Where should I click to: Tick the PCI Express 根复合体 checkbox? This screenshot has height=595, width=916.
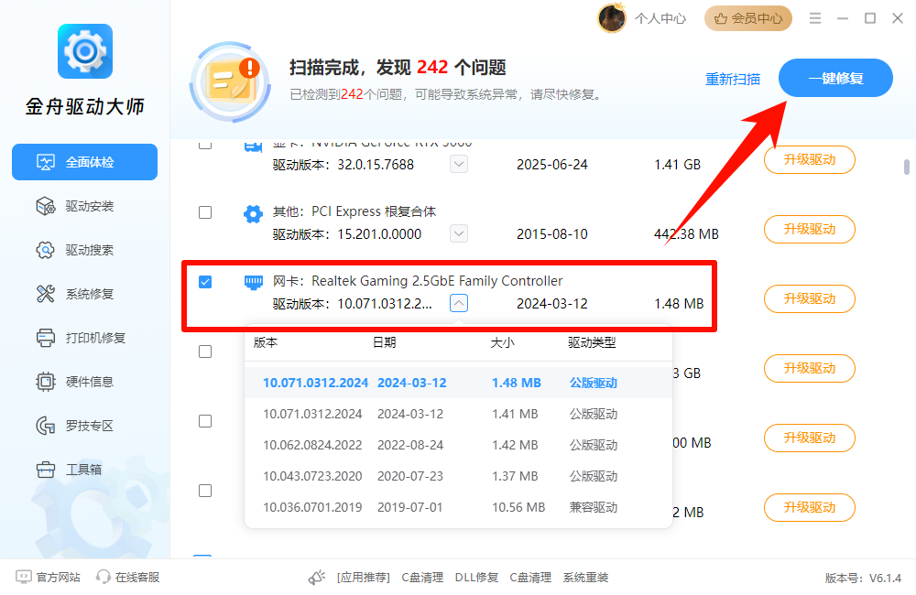[205, 212]
